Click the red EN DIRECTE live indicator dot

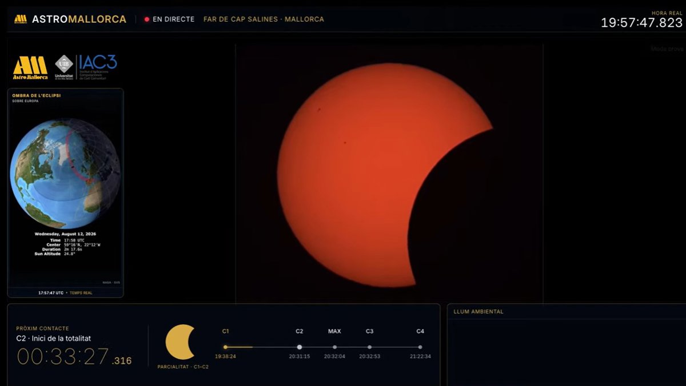pos(147,19)
